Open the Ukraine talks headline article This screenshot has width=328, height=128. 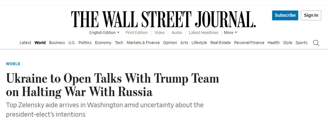112,85
